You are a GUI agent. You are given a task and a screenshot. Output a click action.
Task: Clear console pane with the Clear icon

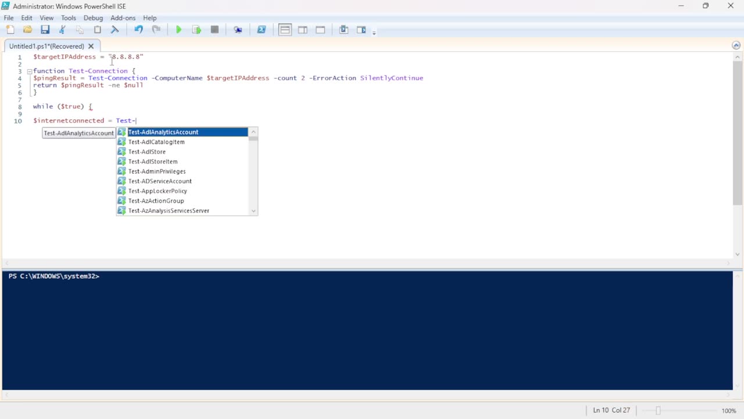point(115,30)
